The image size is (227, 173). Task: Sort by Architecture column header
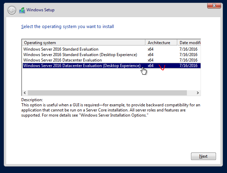click(x=161, y=43)
